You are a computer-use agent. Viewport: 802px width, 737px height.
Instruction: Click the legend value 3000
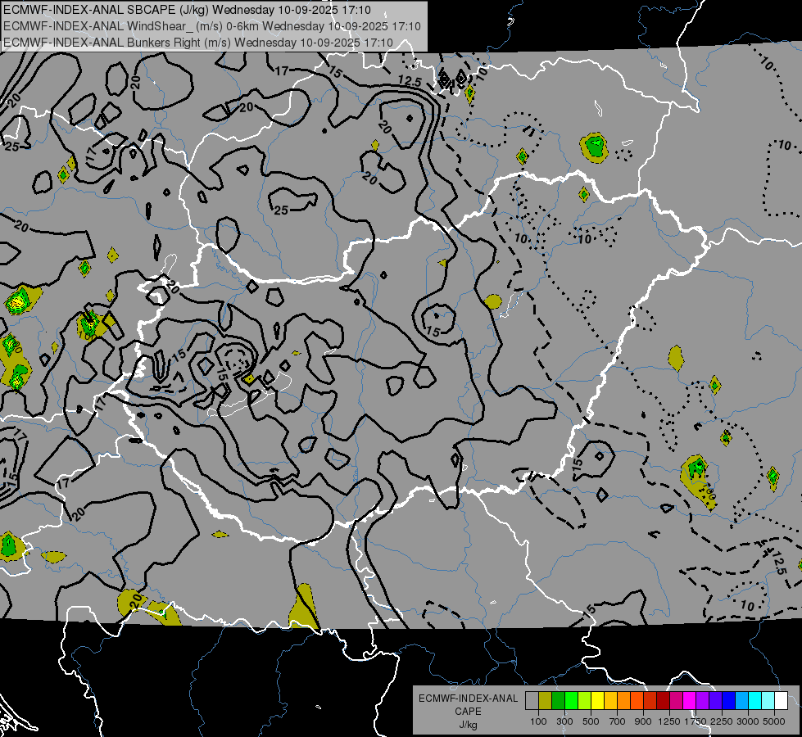pyautogui.click(x=748, y=721)
